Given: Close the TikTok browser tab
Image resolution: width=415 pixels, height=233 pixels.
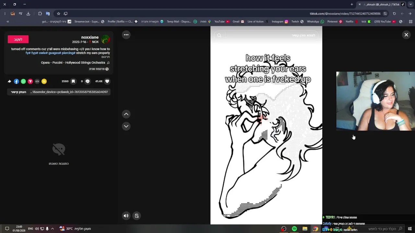Looking at the screenshot, I should click(x=360, y=4).
